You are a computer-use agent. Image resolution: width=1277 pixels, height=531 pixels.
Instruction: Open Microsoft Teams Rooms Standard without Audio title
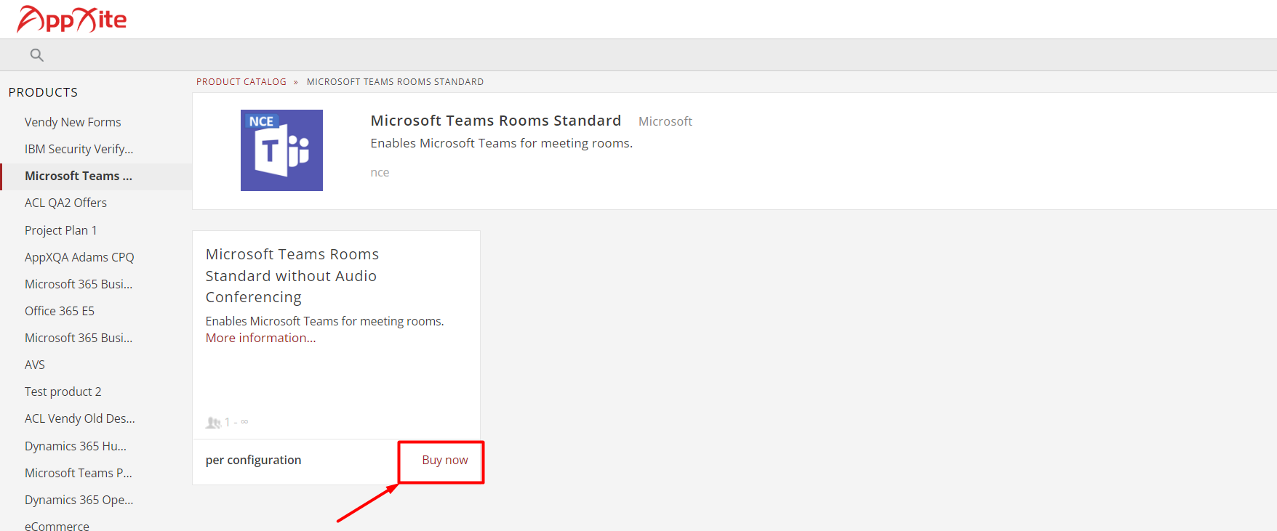(292, 276)
